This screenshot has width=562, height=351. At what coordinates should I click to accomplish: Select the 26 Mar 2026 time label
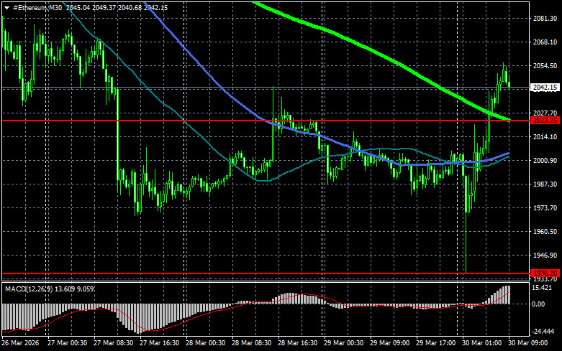coord(20,343)
